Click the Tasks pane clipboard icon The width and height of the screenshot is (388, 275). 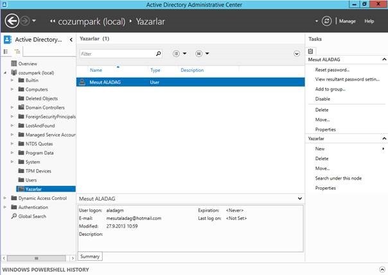[x=310, y=51]
